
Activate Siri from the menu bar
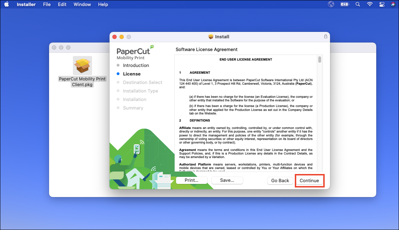pyautogui.click(x=393, y=4)
